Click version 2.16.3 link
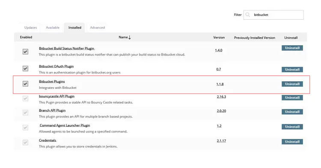321x168 pixels. click(221, 97)
